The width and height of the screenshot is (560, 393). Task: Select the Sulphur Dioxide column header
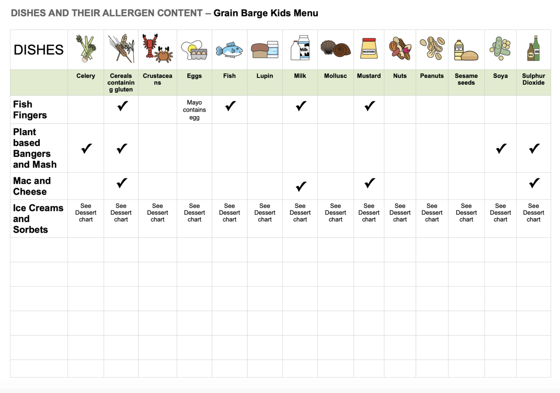534,79
